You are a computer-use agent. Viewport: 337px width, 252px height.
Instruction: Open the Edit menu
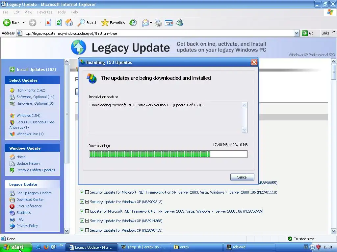tap(16, 12)
